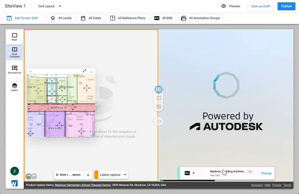Viewport: 299px width, 194px height.
Task: Click Change to switch BIM model
Action: pos(266,173)
